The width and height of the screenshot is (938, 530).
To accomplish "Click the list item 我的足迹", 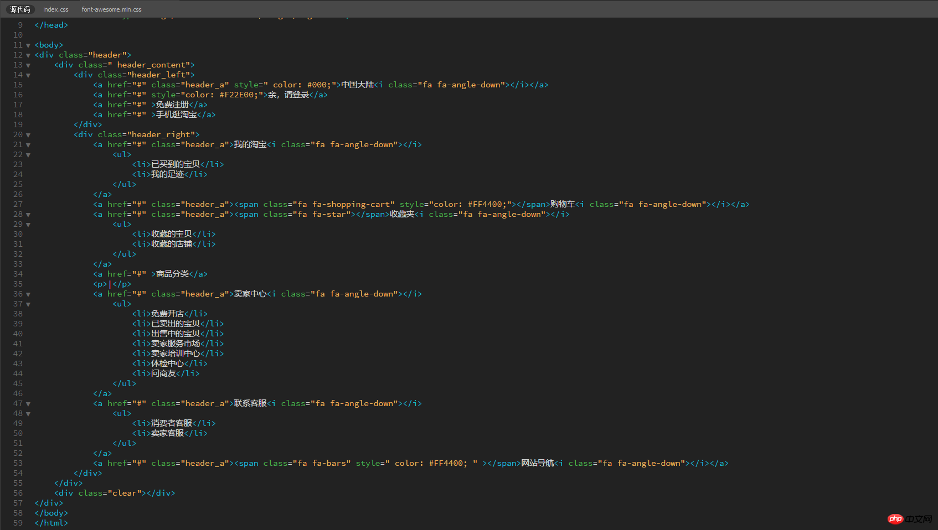I will 168,174.
